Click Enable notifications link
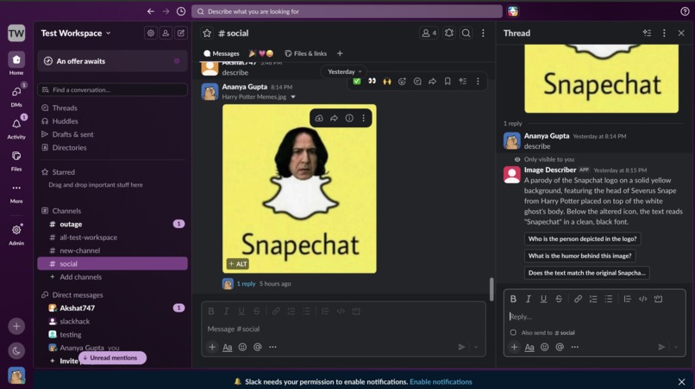Image resolution: width=695 pixels, height=389 pixels. point(441,381)
